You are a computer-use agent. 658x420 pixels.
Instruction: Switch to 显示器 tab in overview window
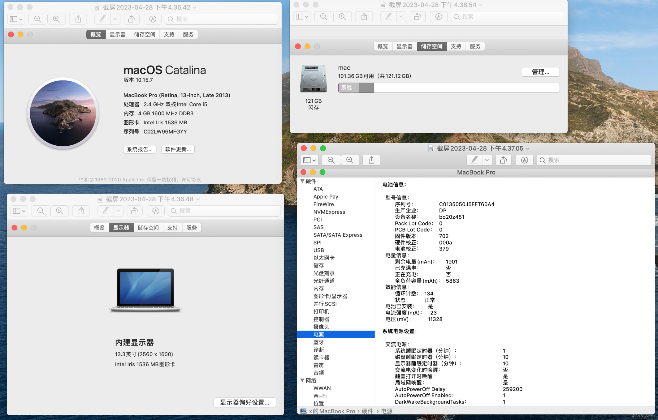click(x=118, y=34)
